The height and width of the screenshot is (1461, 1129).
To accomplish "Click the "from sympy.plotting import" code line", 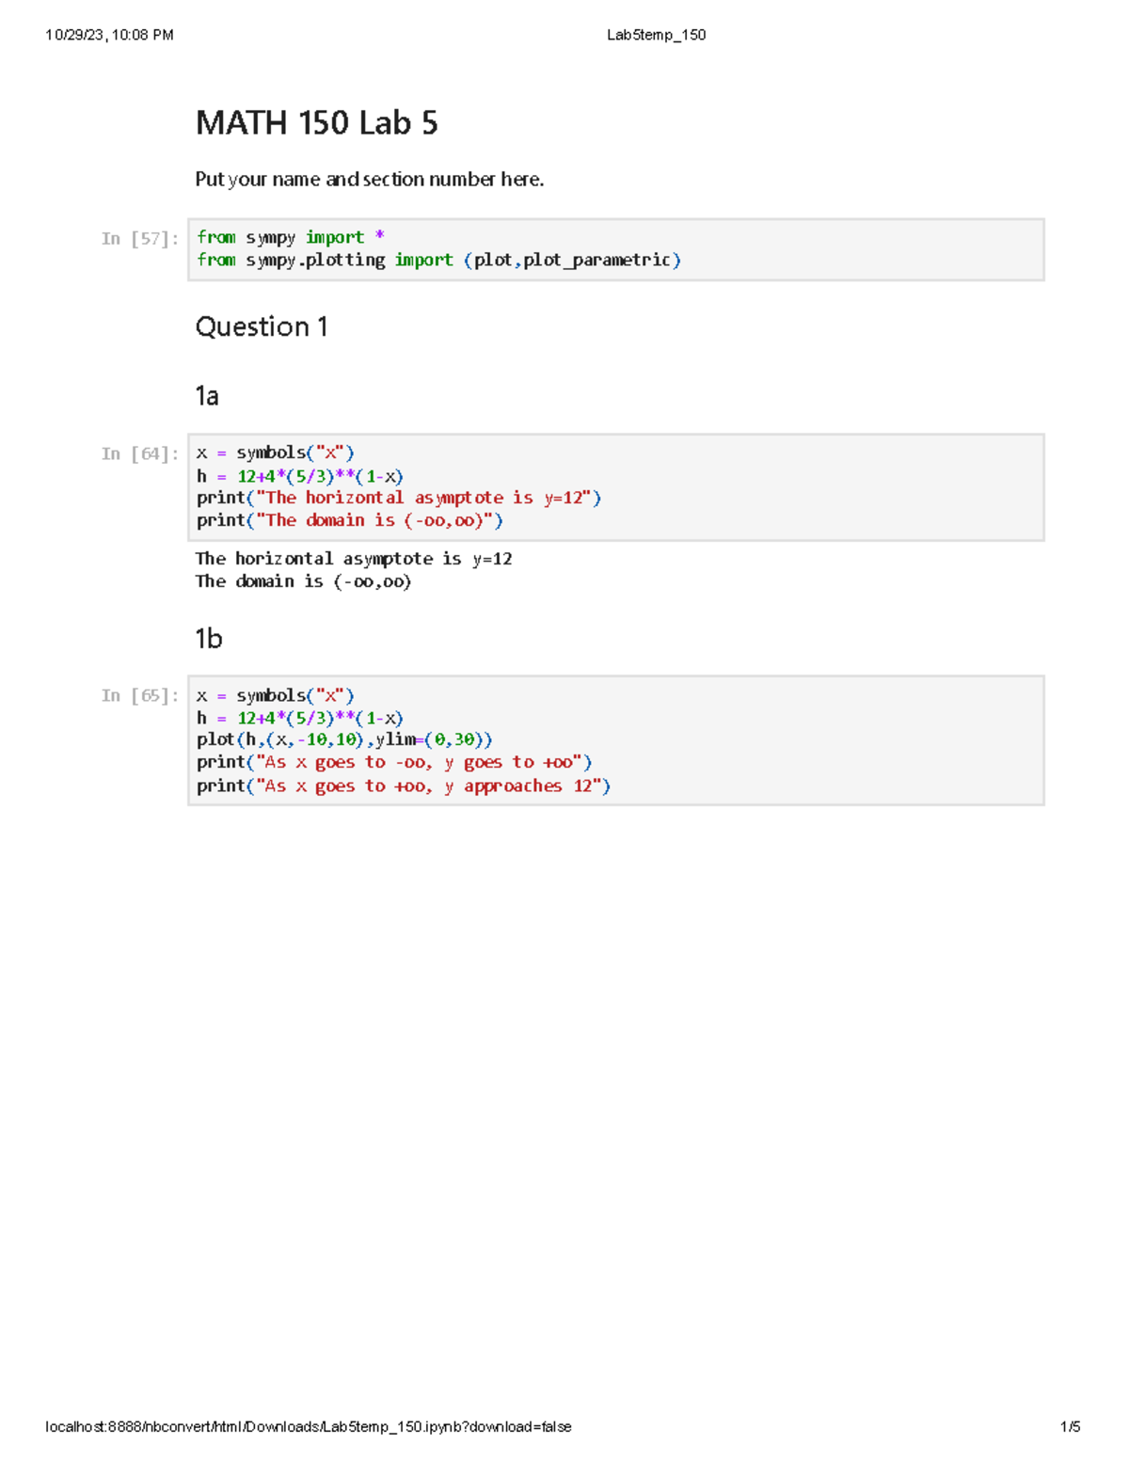I will [x=437, y=260].
